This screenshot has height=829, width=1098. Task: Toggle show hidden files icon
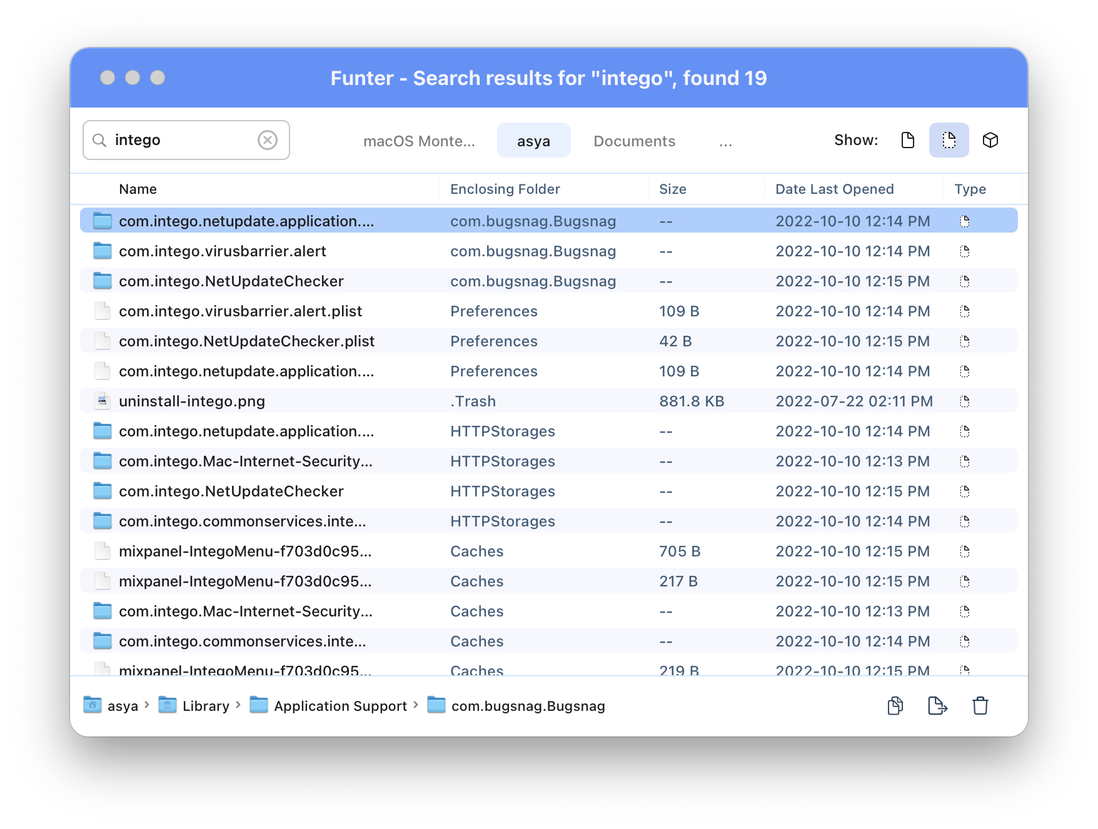949,140
